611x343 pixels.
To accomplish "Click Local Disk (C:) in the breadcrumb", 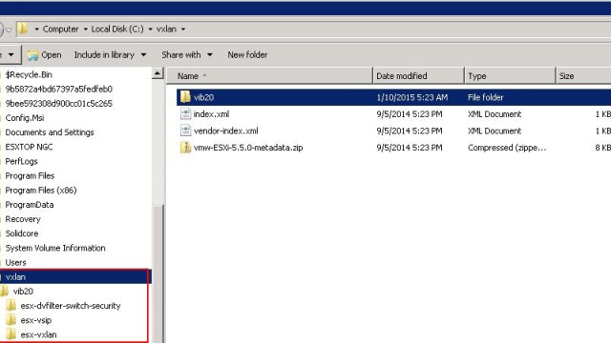I will [117, 30].
